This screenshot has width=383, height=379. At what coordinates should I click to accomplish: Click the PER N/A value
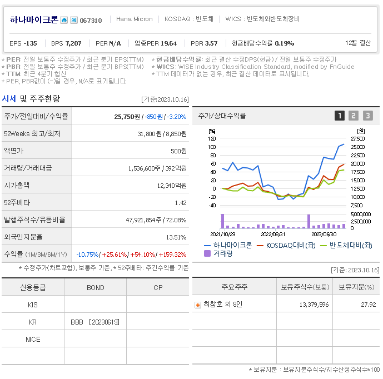pos(108,43)
